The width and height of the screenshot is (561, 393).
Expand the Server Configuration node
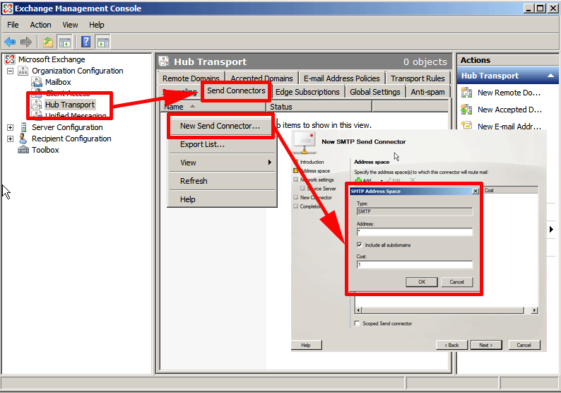pos(11,127)
